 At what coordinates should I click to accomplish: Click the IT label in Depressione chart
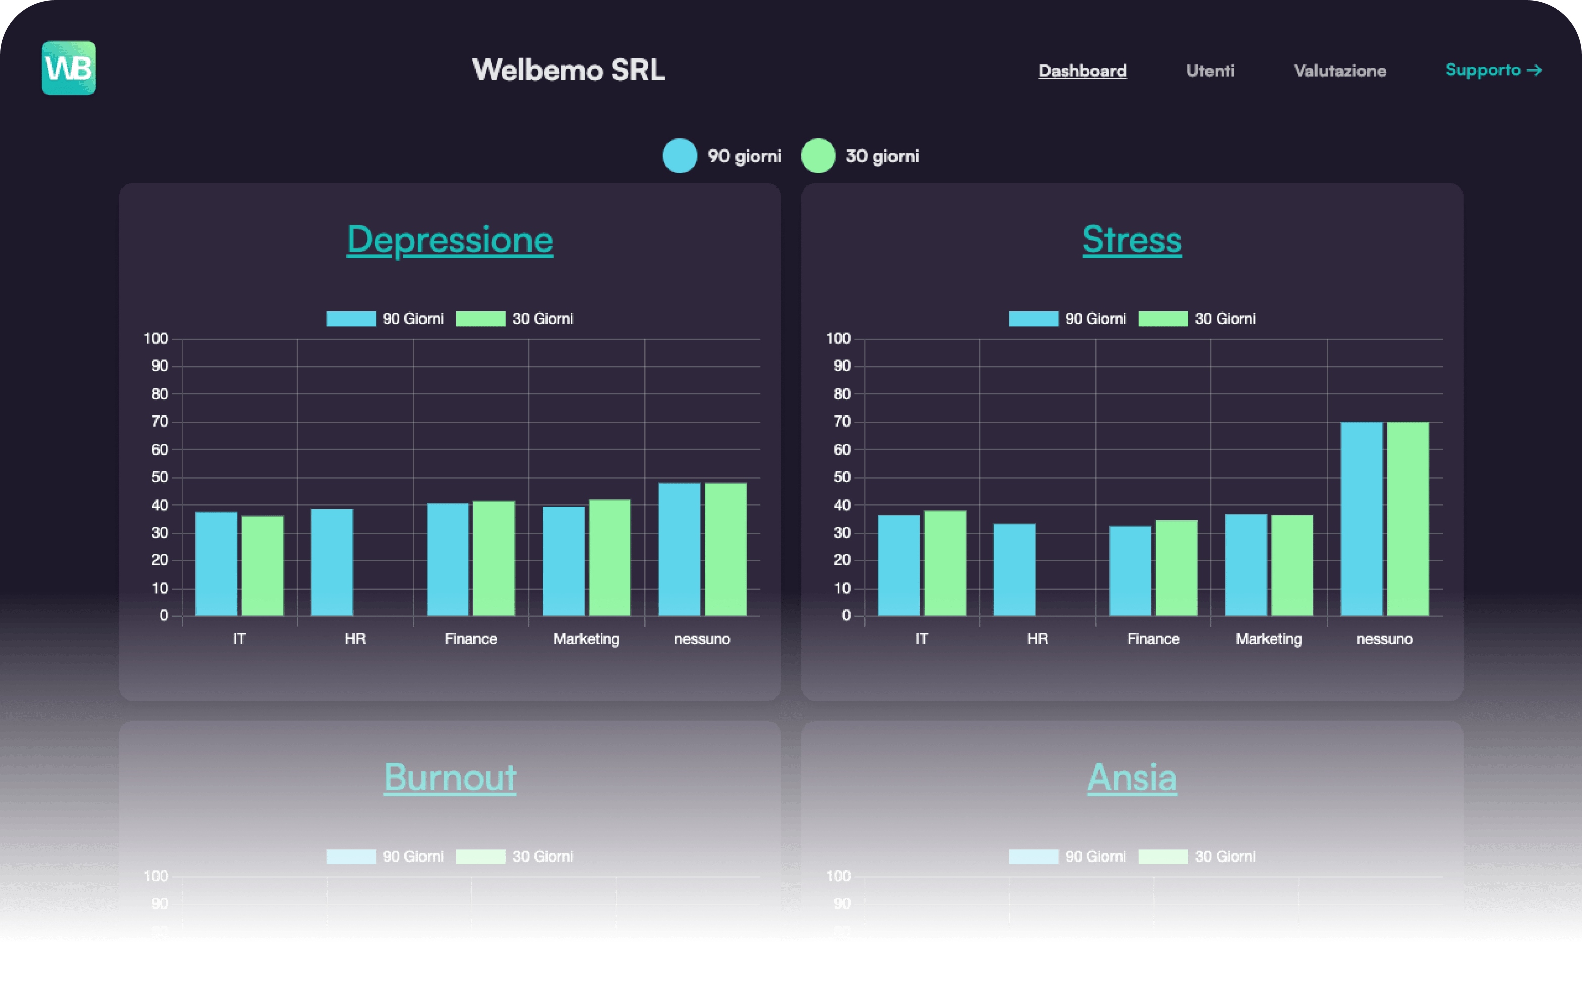pyautogui.click(x=239, y=639)
